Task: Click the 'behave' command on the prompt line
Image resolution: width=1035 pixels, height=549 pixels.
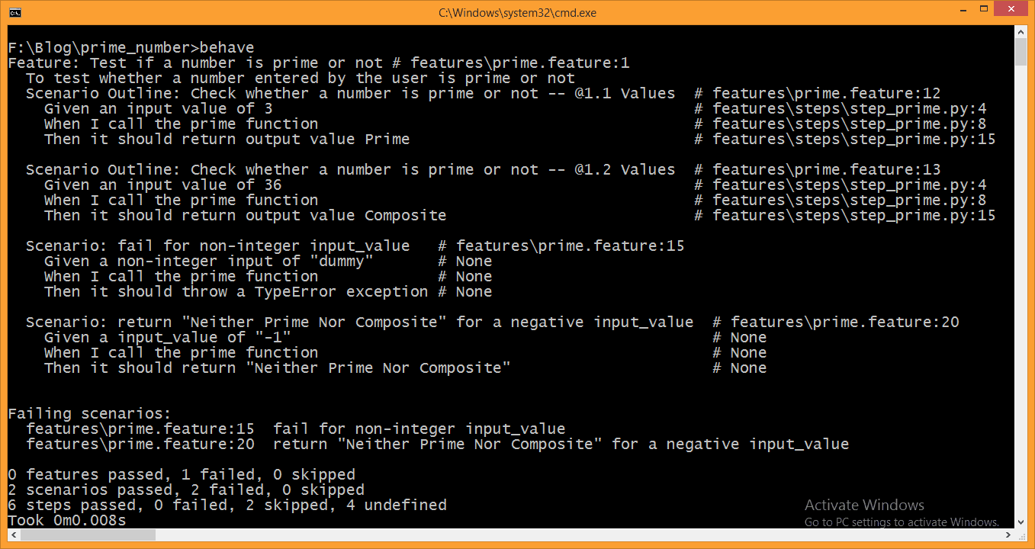Action: [x=227, y=47]
